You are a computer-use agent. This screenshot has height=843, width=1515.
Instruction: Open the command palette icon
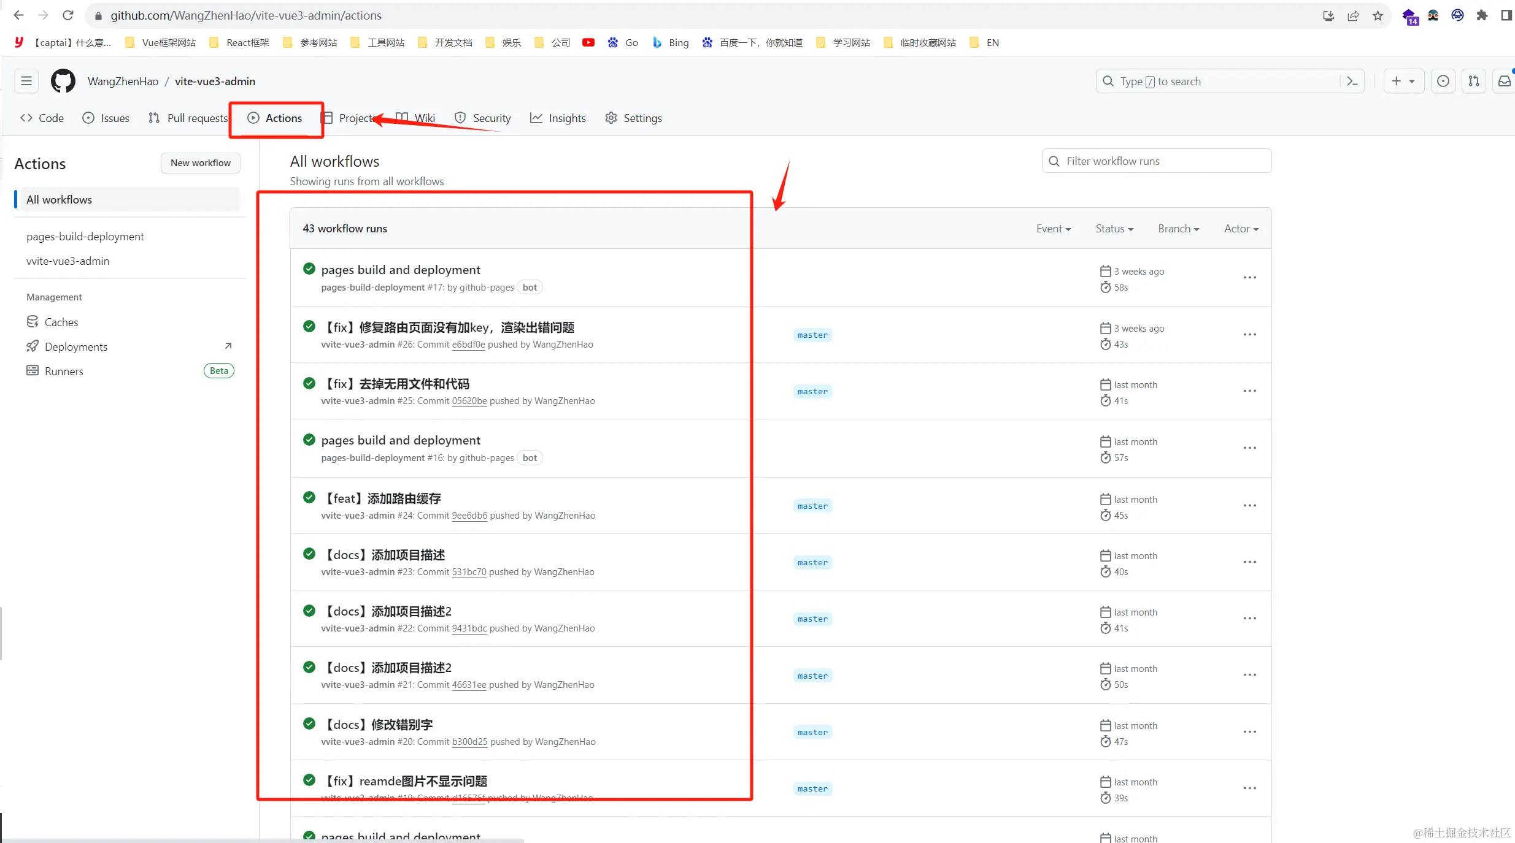[x=1351, y=81]
